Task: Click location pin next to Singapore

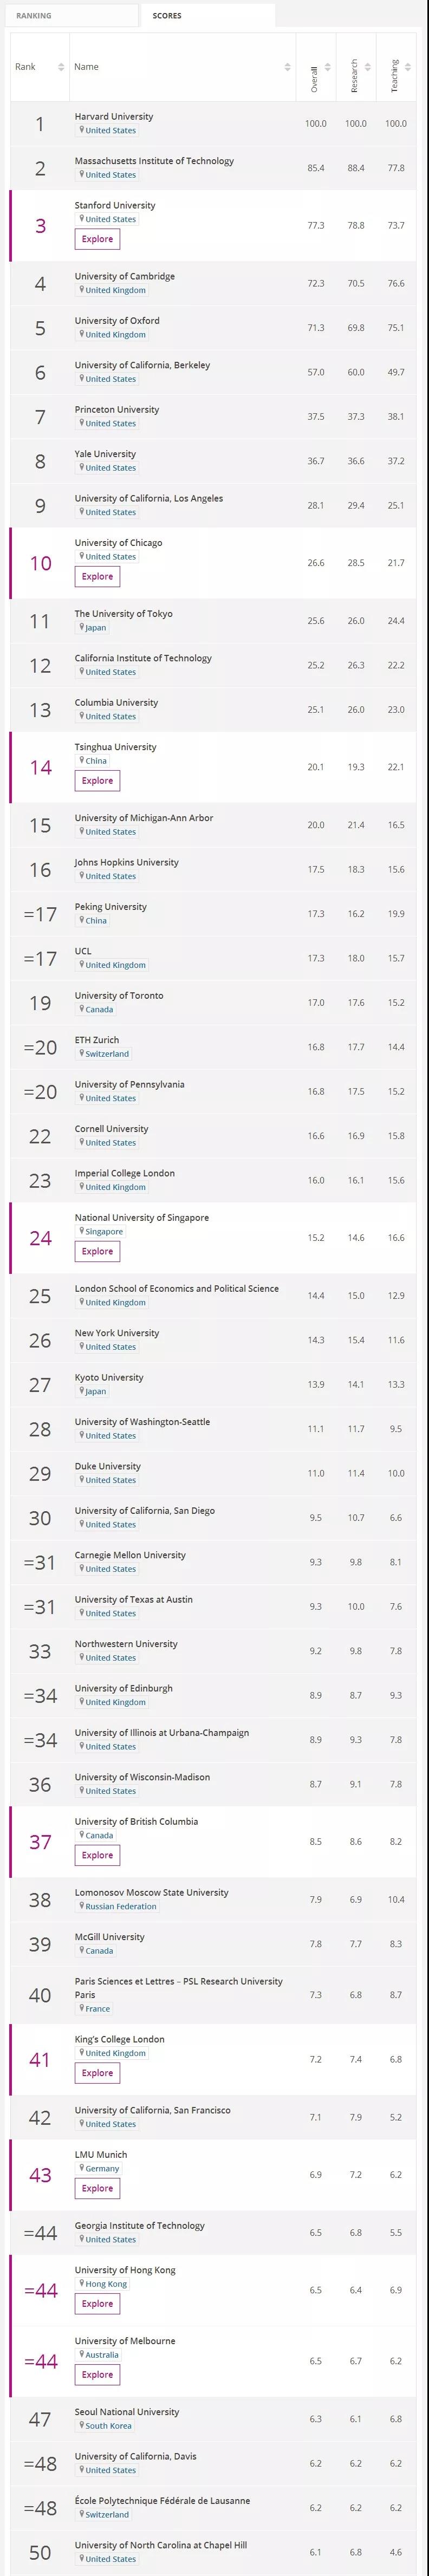Action: click(82, 1231)
